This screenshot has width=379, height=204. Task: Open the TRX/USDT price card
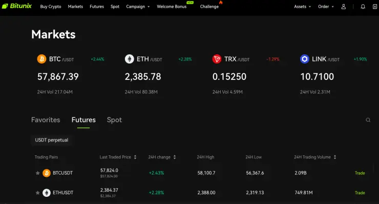pyautogui.click(x=246, y=74)
